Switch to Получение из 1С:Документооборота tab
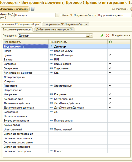 (66, 24)
